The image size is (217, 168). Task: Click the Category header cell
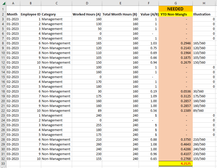[56, 14]
